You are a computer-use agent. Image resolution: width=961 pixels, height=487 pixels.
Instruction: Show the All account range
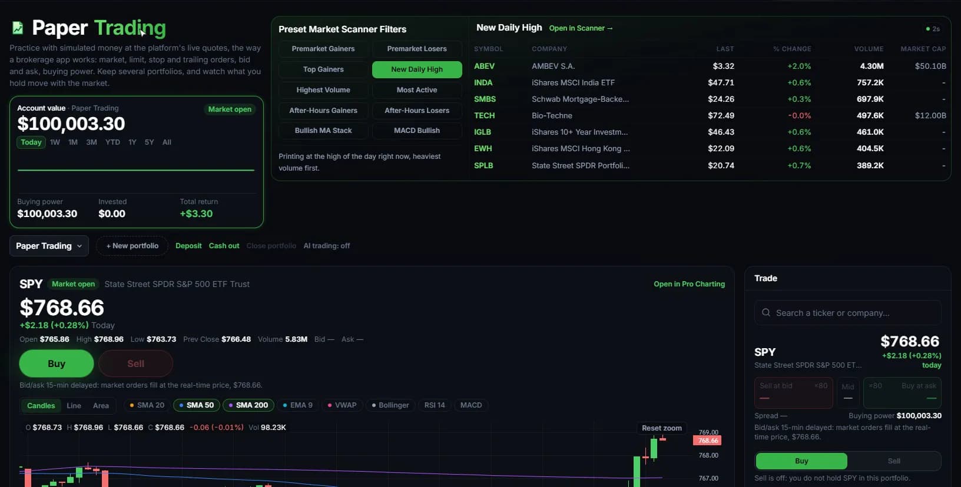point(167,142)
